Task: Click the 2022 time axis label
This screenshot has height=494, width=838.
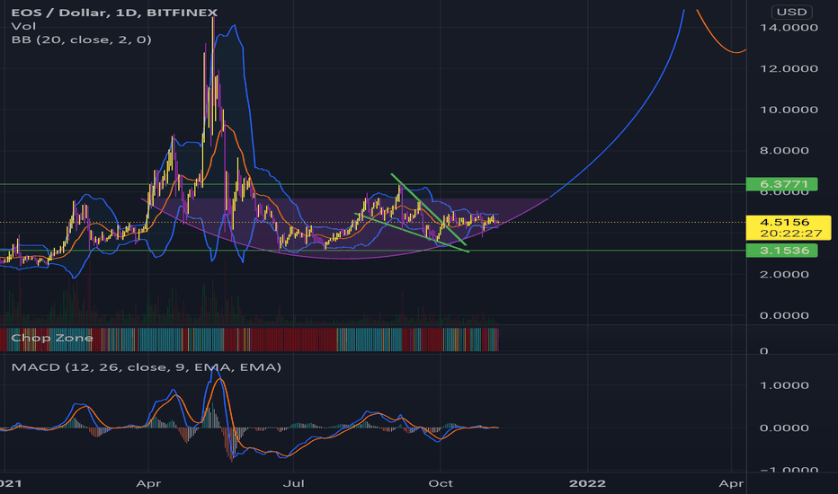Action: click(x=587, y=484)
